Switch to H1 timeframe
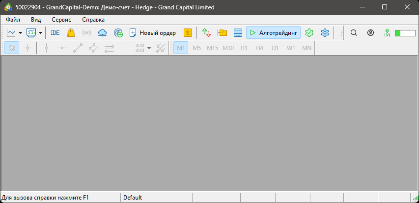 pos(244,48)
